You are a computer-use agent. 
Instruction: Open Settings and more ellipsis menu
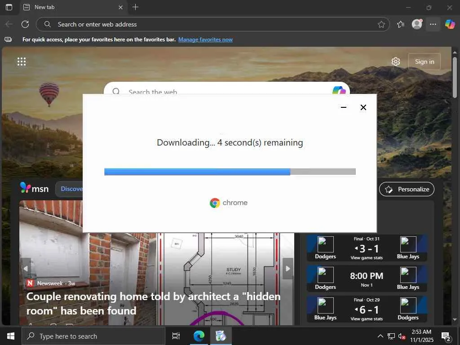pyautogui.click(x=433, y=24)
